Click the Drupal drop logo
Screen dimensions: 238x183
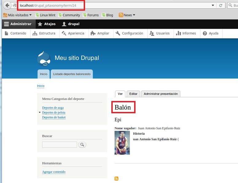coord(44,59)
